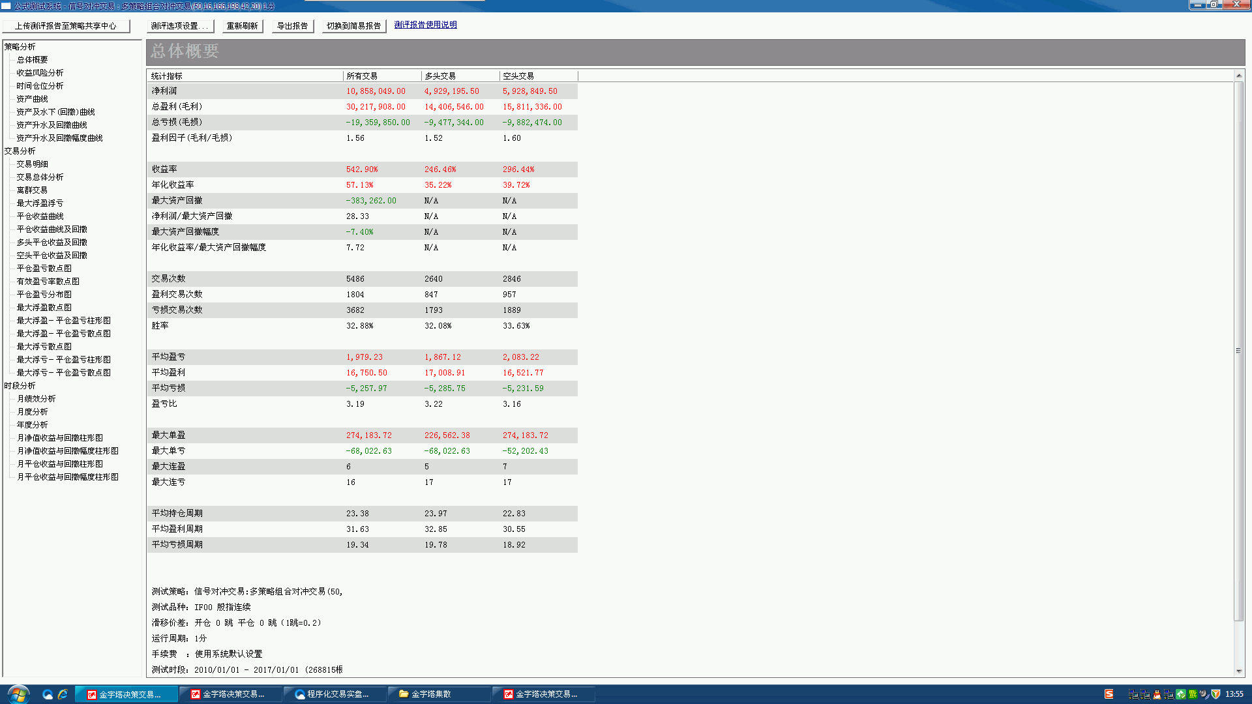Select 资产曲线 in the strategy tree
This screenshot has width=1252, height=704.
tap(32, 99)
